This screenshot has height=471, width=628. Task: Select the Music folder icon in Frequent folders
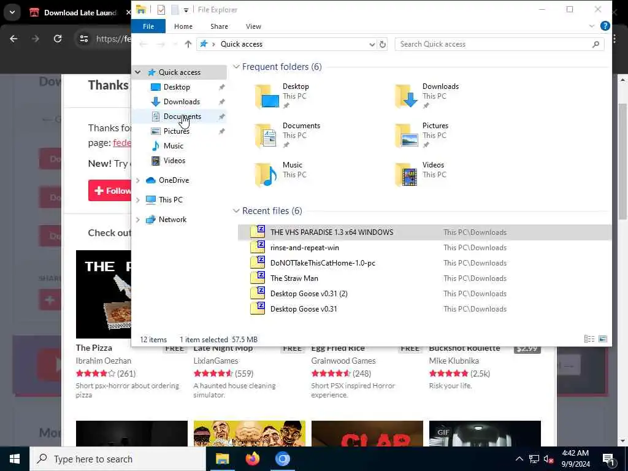pos(267,175)
